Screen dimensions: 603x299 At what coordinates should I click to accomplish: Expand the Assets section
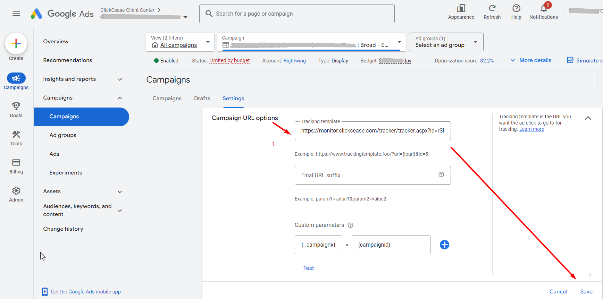click(120, 192)
